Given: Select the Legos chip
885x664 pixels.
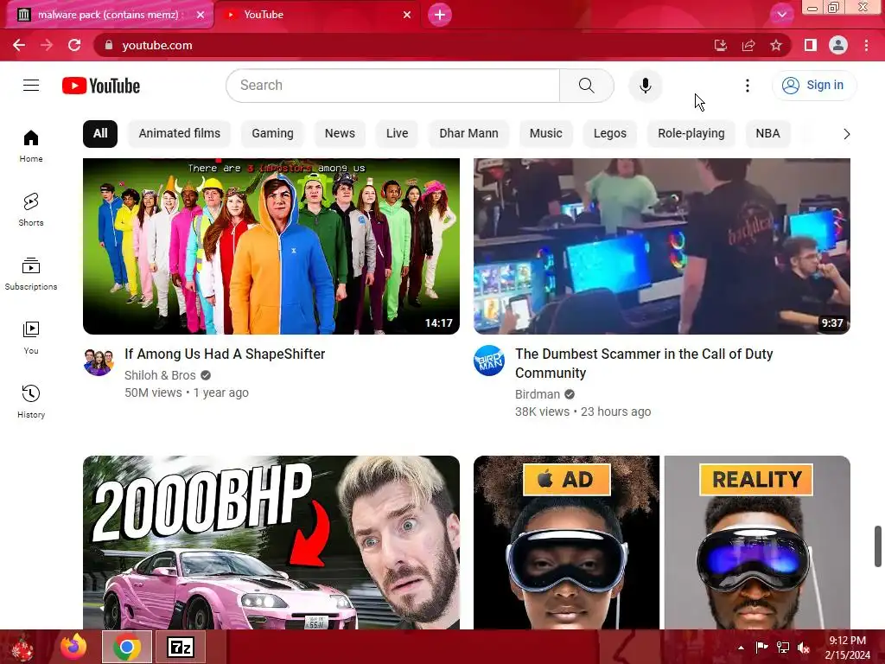Looking at the screenshot, I should [x=609, y=133].
